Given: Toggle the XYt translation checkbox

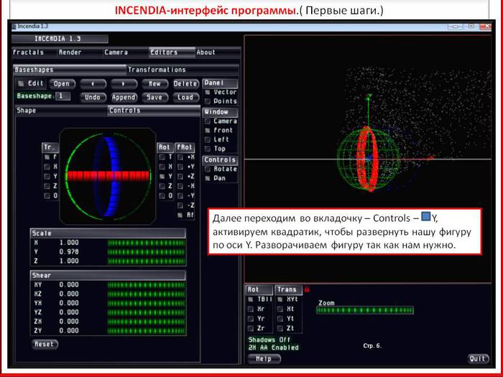Looking at the screenshot, I should pyautogui.click(x=280, y=299).
